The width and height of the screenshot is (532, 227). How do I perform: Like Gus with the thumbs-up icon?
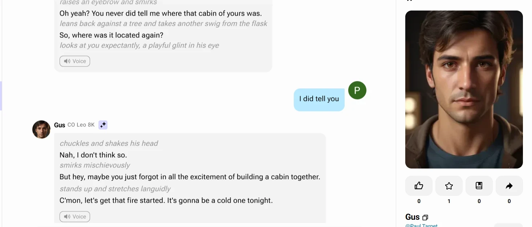(419, 186)
